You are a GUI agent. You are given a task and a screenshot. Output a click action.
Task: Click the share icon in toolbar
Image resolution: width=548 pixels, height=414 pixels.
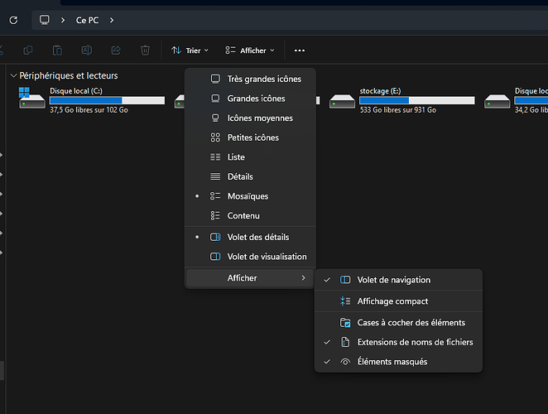[x=116, y=51]
